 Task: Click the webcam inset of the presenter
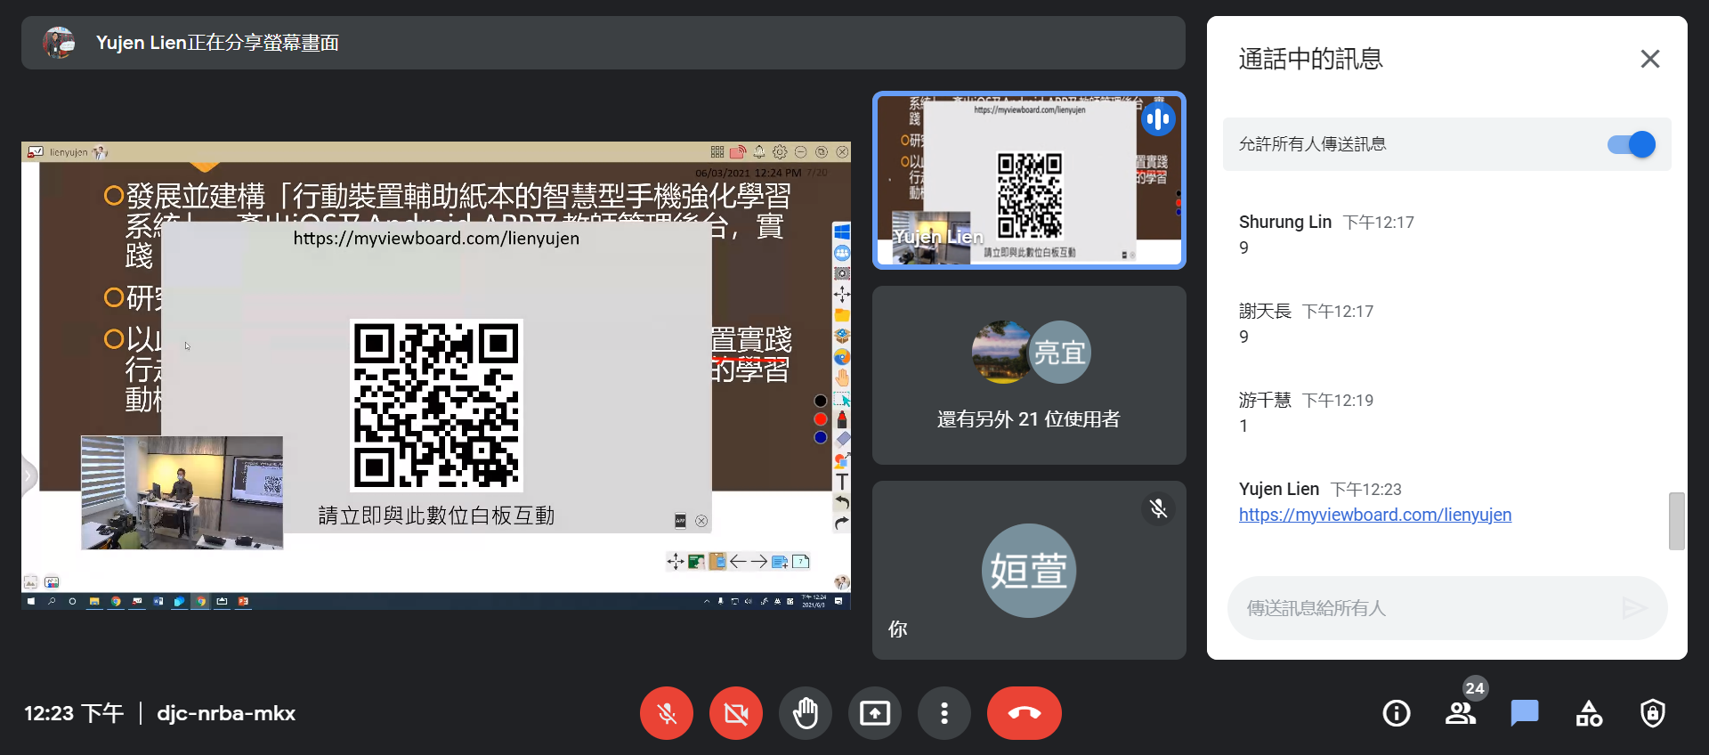pyautogui.click(x=182, y=492)
